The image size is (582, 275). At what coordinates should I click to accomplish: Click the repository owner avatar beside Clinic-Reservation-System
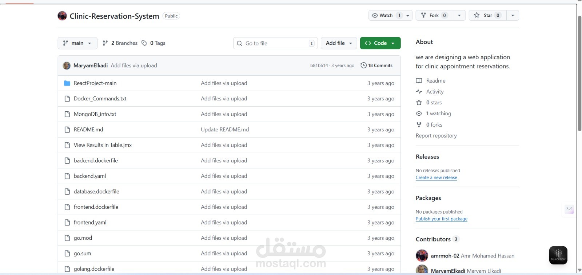tap(62, 16)
